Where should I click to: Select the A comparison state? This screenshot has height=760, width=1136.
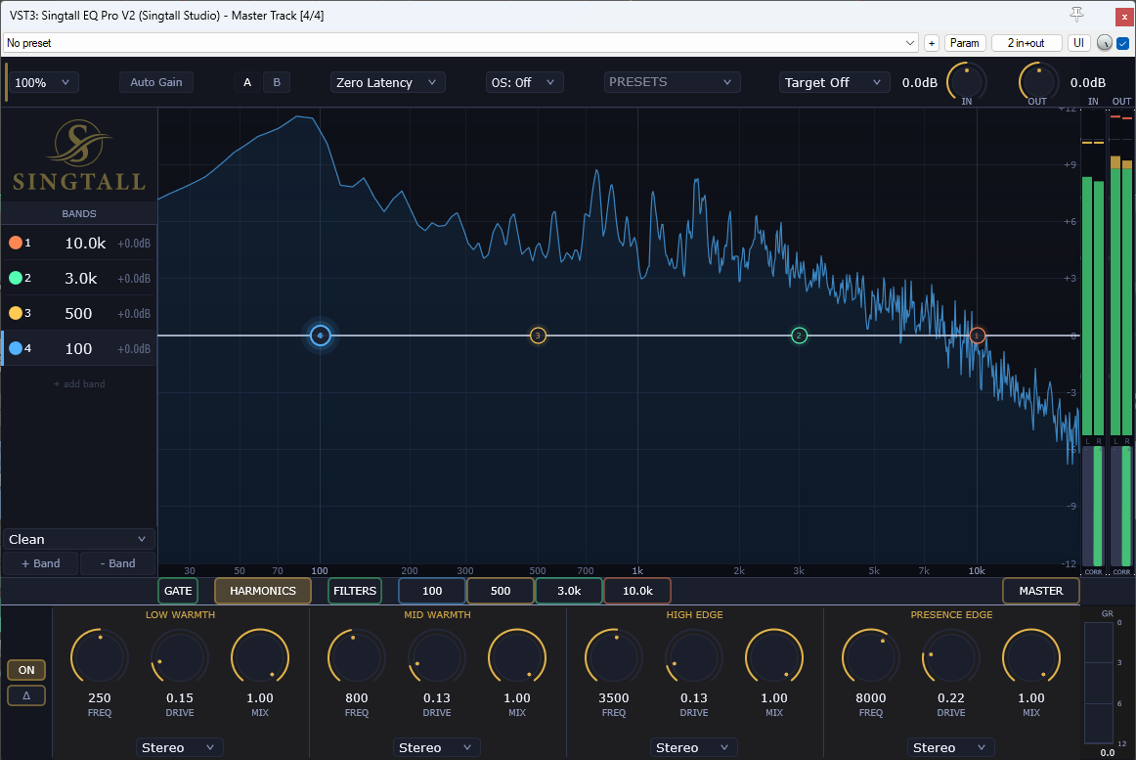[x=247, y=82]
